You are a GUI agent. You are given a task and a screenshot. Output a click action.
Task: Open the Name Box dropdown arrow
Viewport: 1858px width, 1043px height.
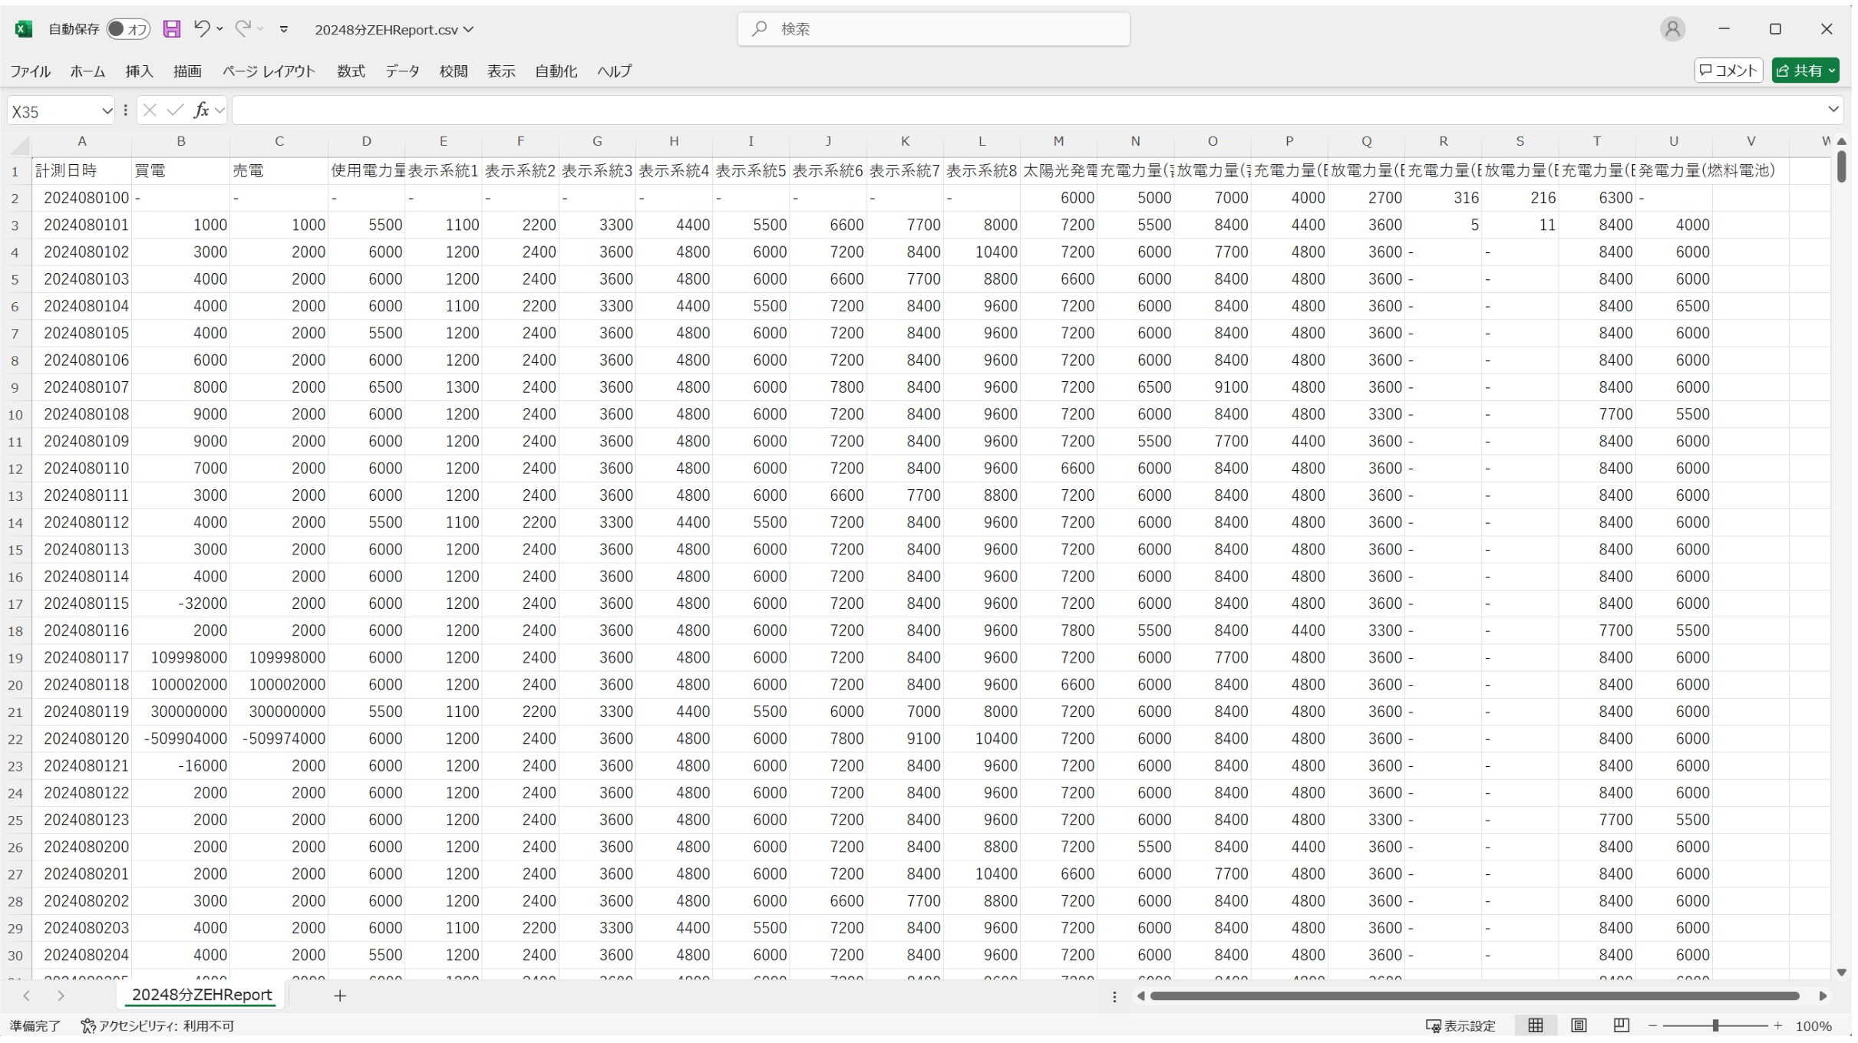(x=107, y=111)
